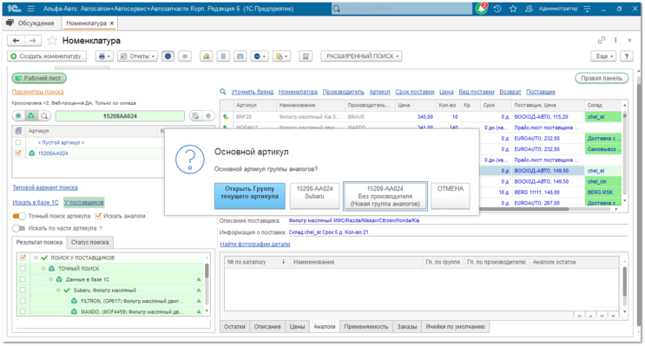Collapse ТОЧНЫЙ ПОИСК tree node
This screenshot has width=645, height=346.
pos(43,268)
